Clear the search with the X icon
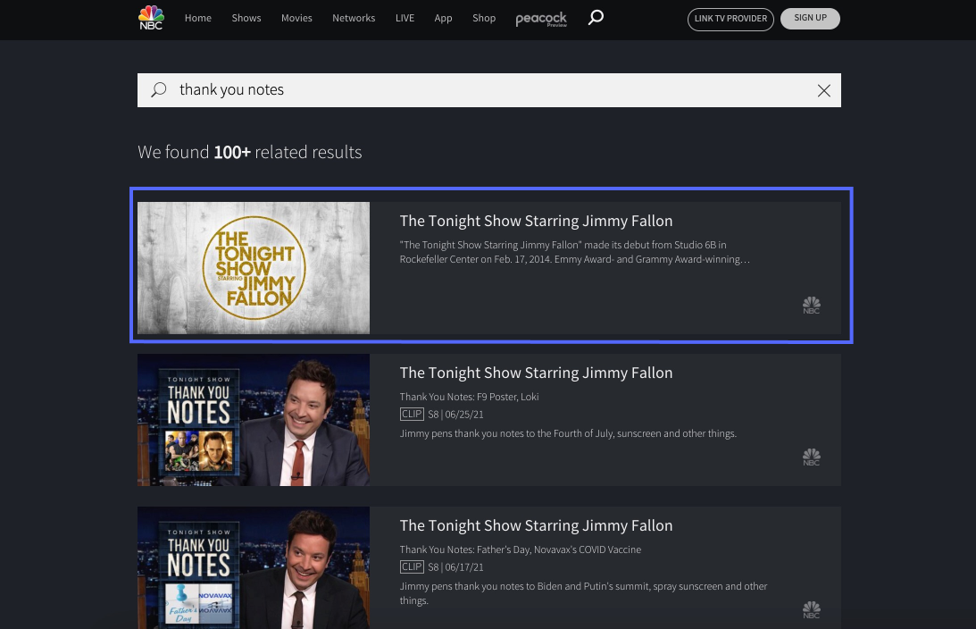This screenshot has width=976, height=629. point(823,91)
